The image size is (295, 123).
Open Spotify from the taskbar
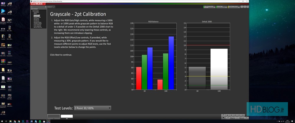pos(40,121)
